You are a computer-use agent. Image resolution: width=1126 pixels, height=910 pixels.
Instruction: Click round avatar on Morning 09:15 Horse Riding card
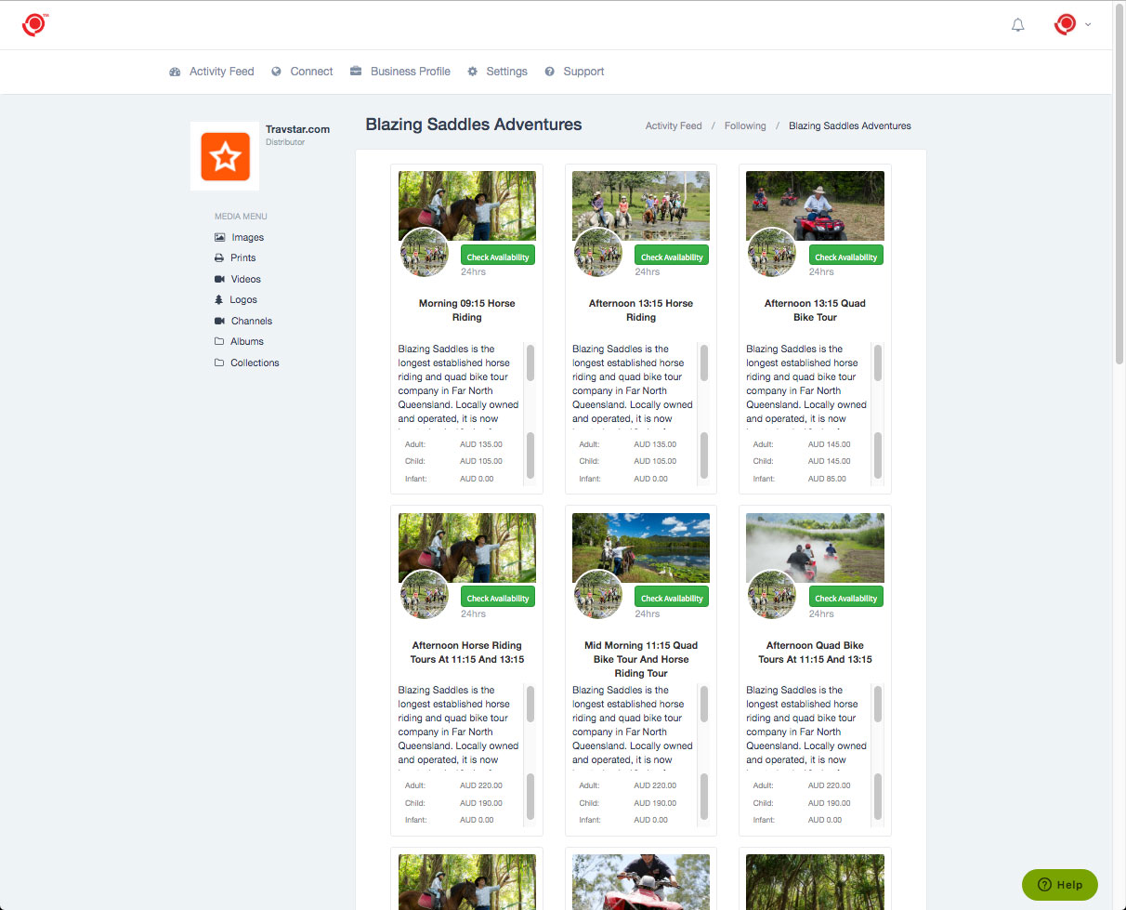425,253
